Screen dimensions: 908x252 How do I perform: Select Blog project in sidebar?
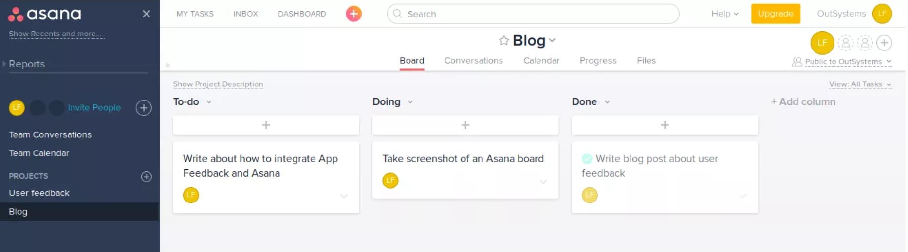79,212
